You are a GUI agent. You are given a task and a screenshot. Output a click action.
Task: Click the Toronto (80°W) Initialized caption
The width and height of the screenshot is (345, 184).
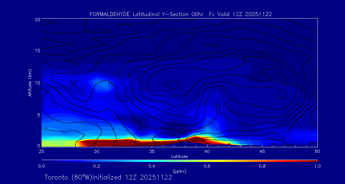click(108, 177)
